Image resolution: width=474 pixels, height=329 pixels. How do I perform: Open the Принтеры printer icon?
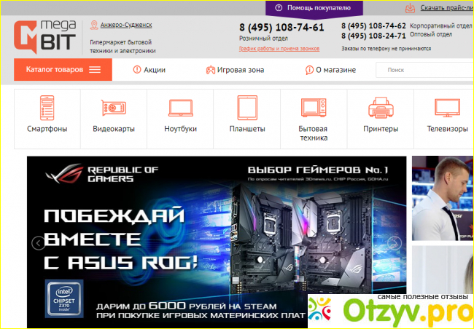(x=379, y=109)
